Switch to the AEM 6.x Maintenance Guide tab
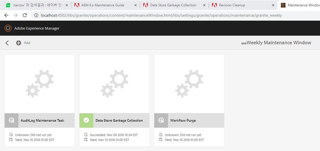This screenshot has width=320, height=151. click(x=106, y=5)
